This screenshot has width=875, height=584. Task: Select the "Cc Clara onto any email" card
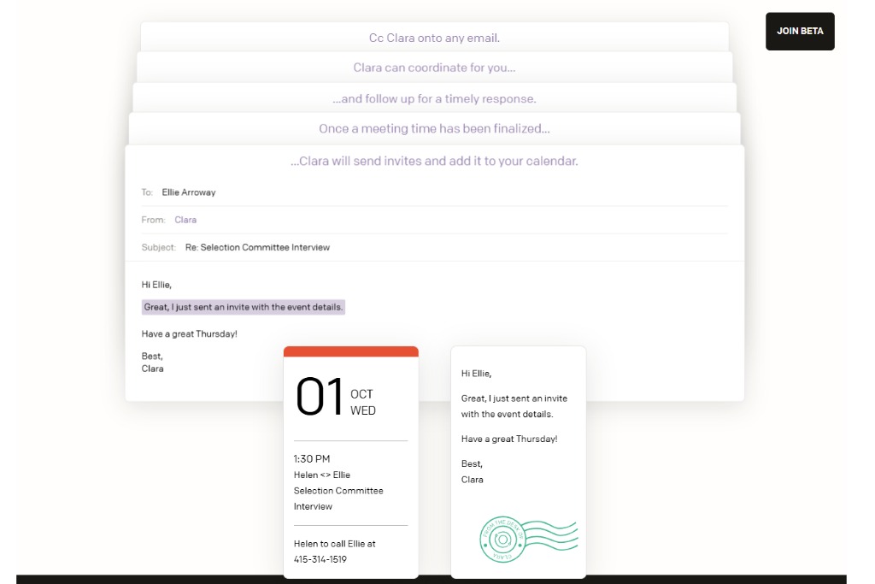point(434,38)
